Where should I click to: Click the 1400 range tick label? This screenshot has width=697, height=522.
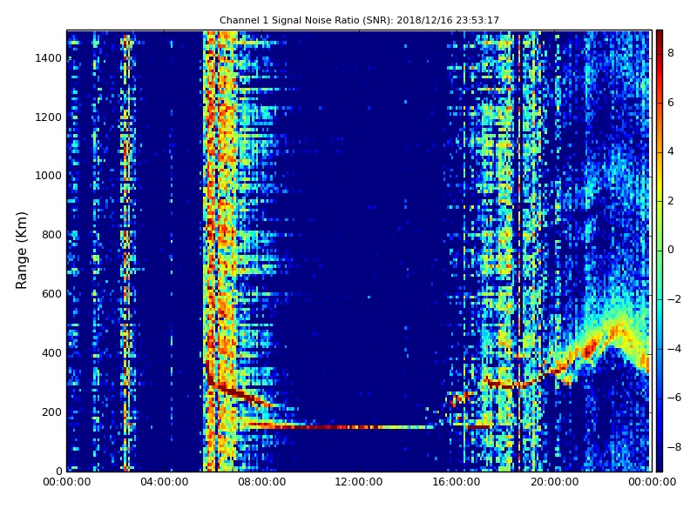pyautogui.click(x=49, y=58)
